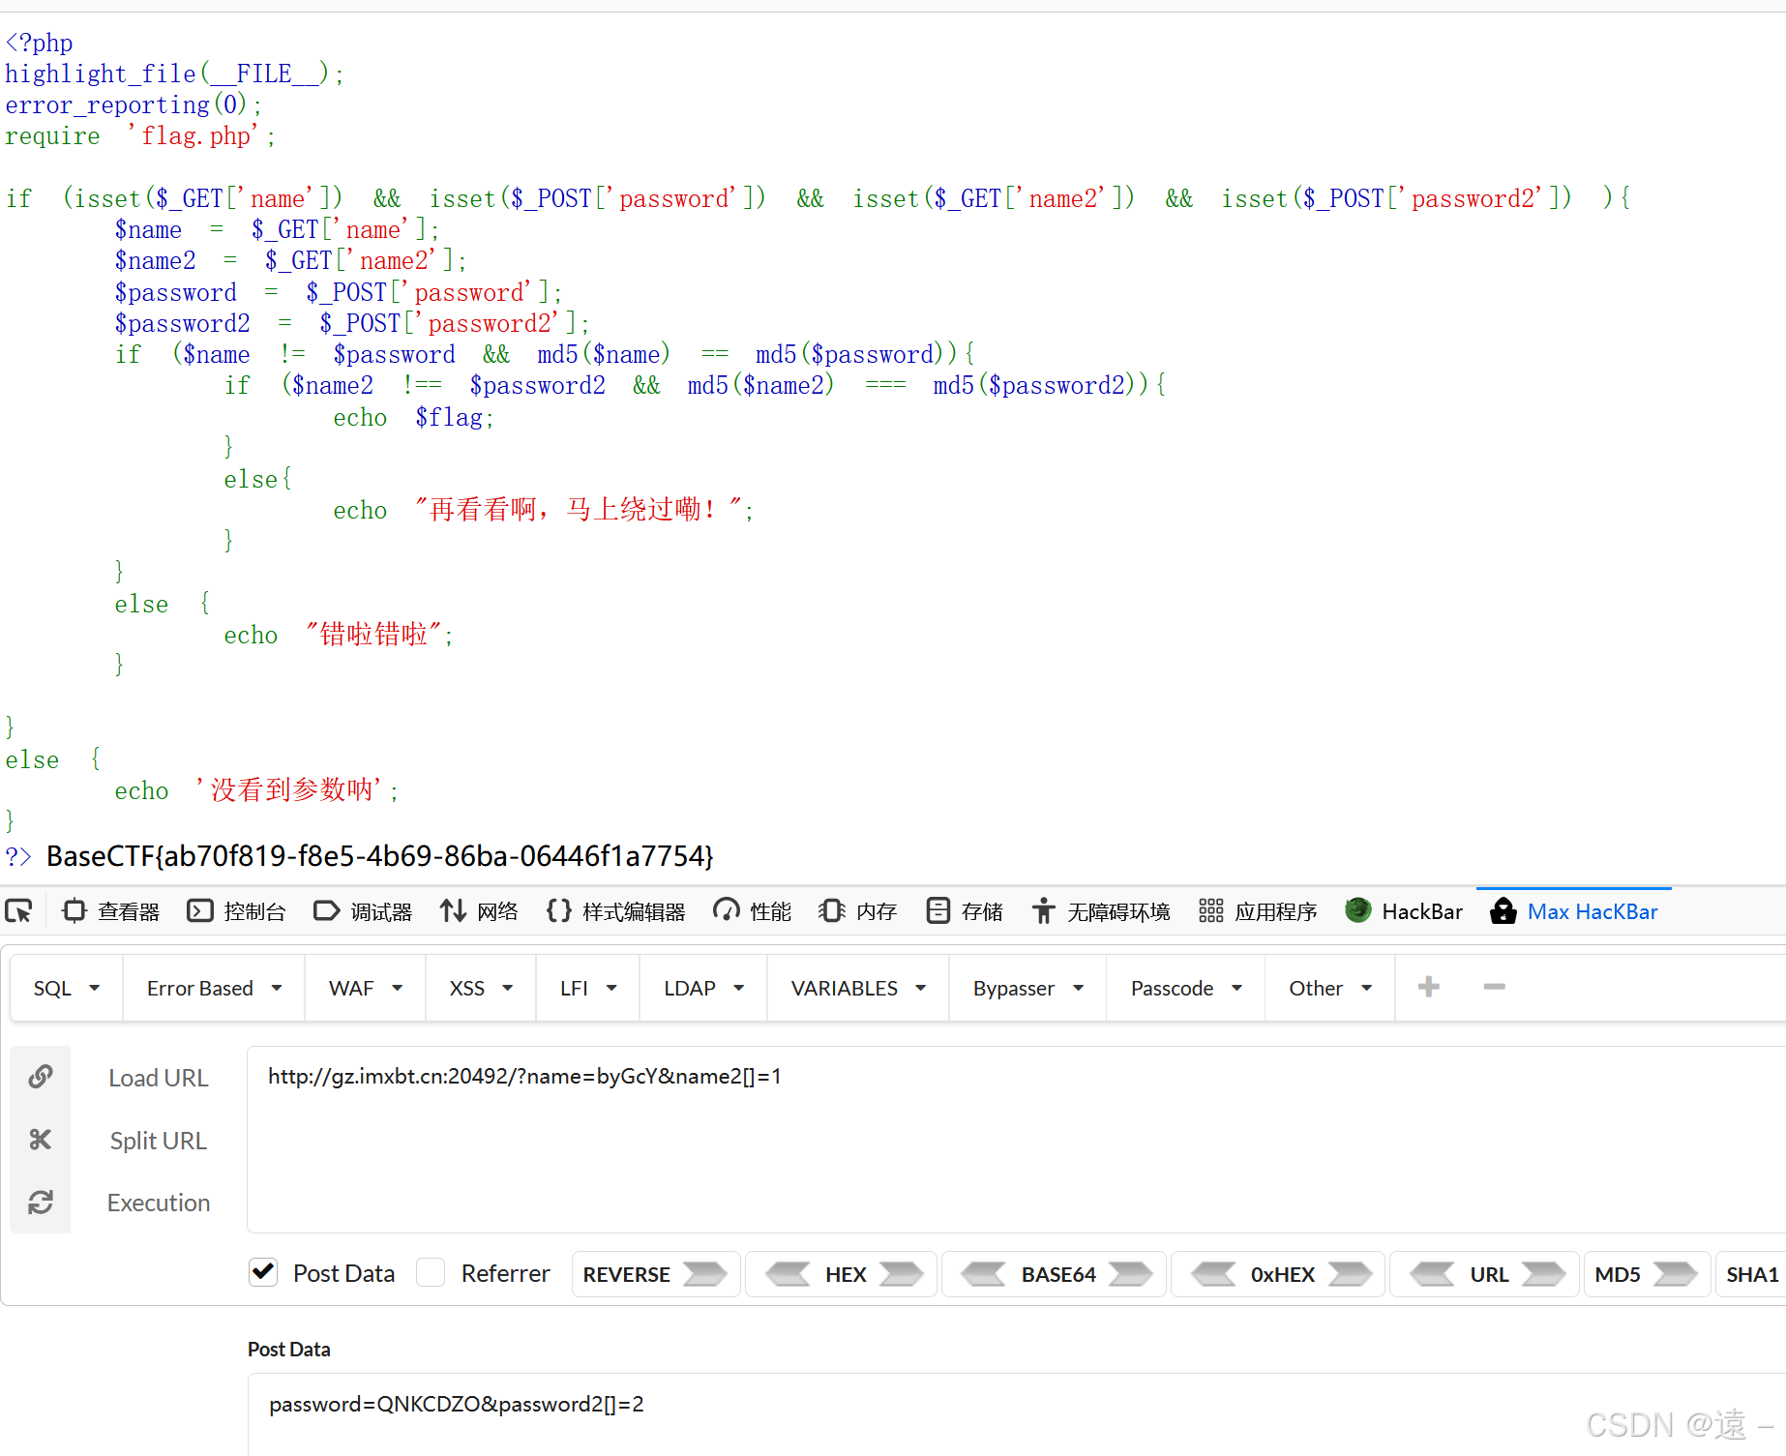Open the SQL dropdown menu
Screen dimensions: 1786x1456
[x=65, y=988]
